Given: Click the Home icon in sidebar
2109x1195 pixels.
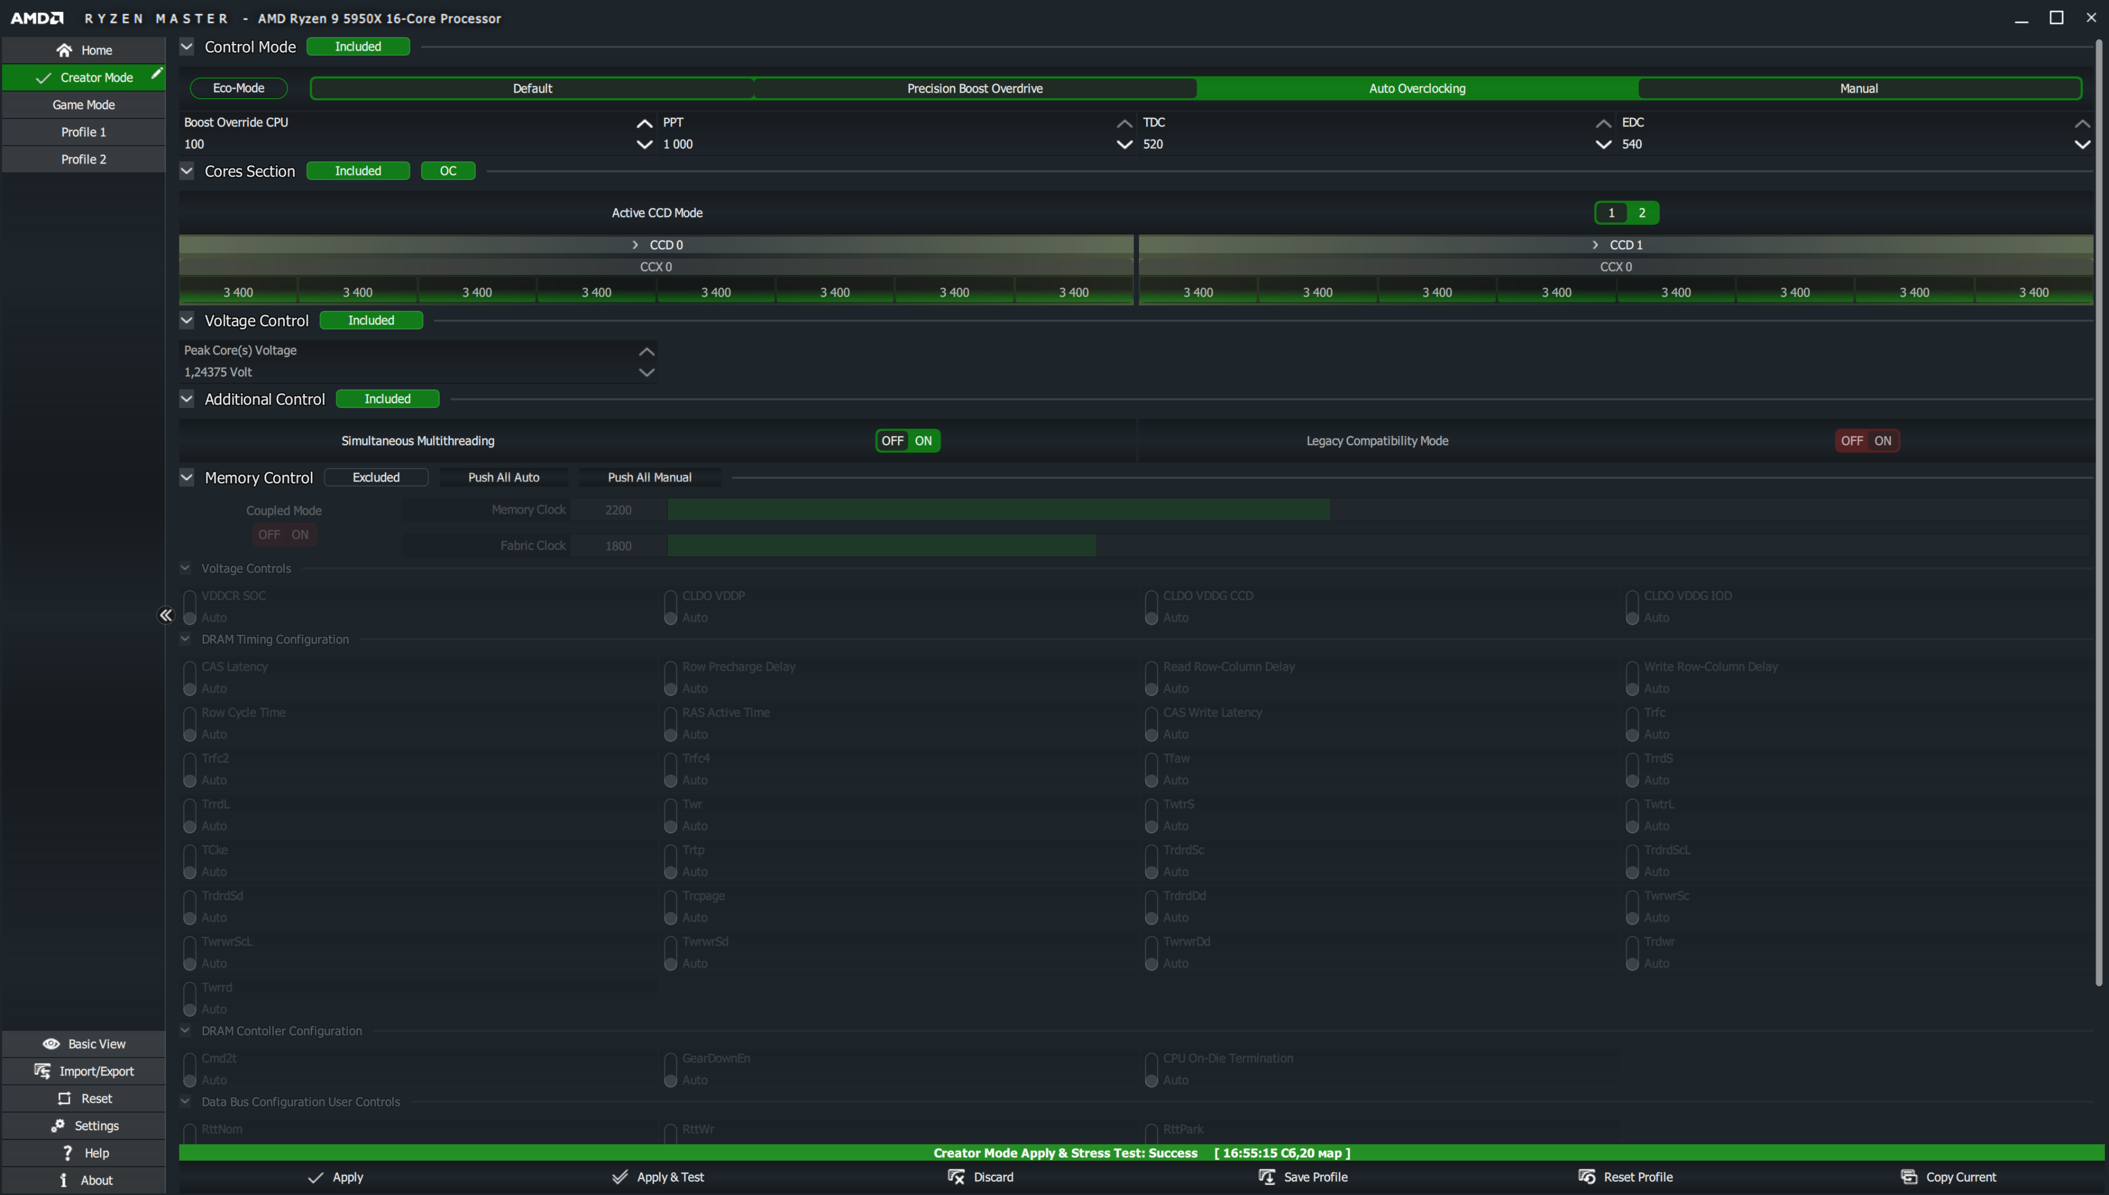Looking at the screenshot, I should (64, 50).
